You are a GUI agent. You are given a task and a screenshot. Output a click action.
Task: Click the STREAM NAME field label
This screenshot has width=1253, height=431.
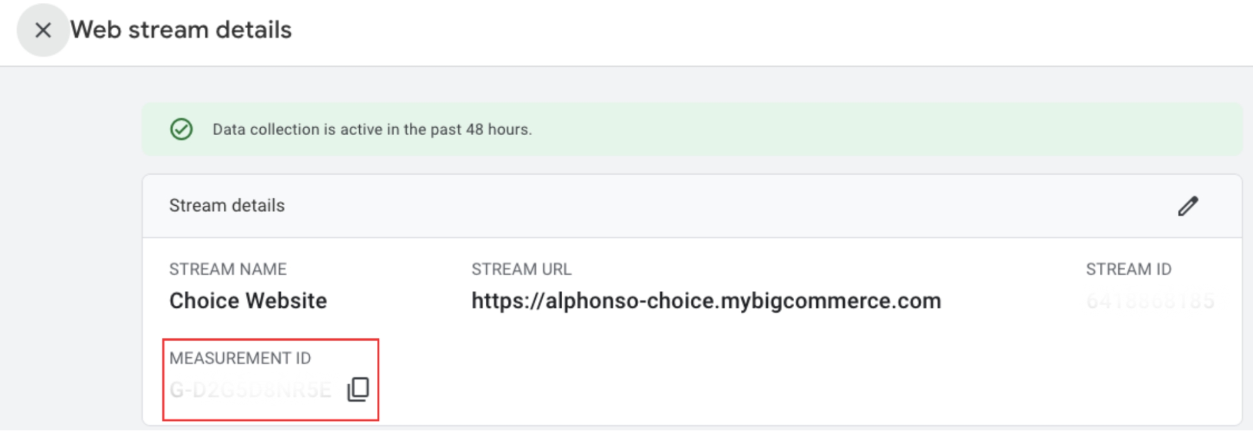pyautogui.click(x=228, y=269)
